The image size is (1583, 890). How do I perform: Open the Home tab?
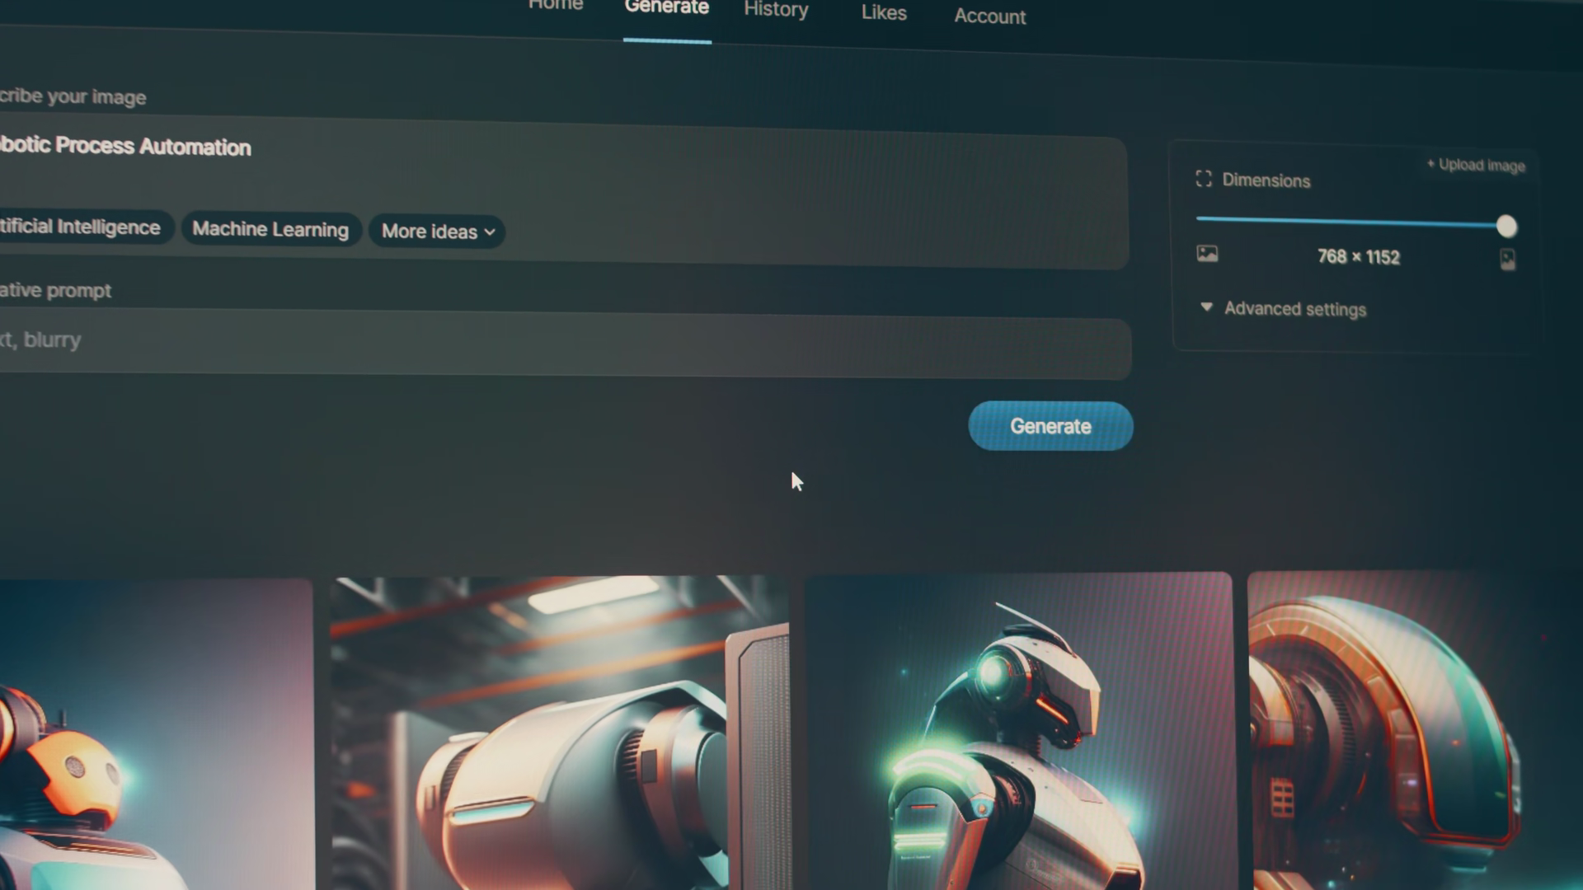[555, 5]
